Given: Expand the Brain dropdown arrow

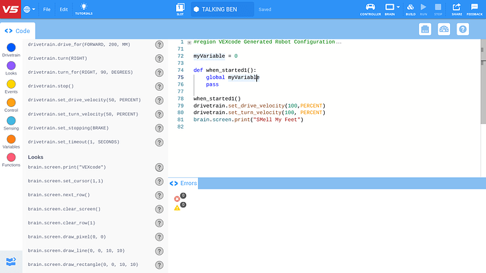Looking at the screenshot, I should click(x=398, y=7).
